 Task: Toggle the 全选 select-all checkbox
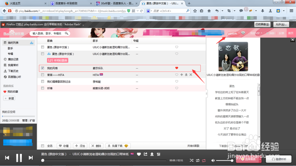pos(43,146)
